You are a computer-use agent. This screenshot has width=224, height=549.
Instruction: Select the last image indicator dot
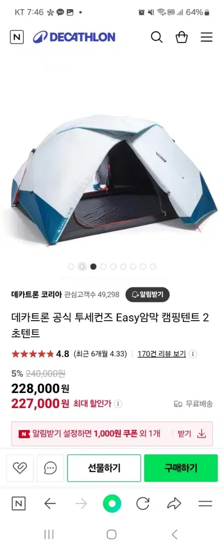coord(153,267)
